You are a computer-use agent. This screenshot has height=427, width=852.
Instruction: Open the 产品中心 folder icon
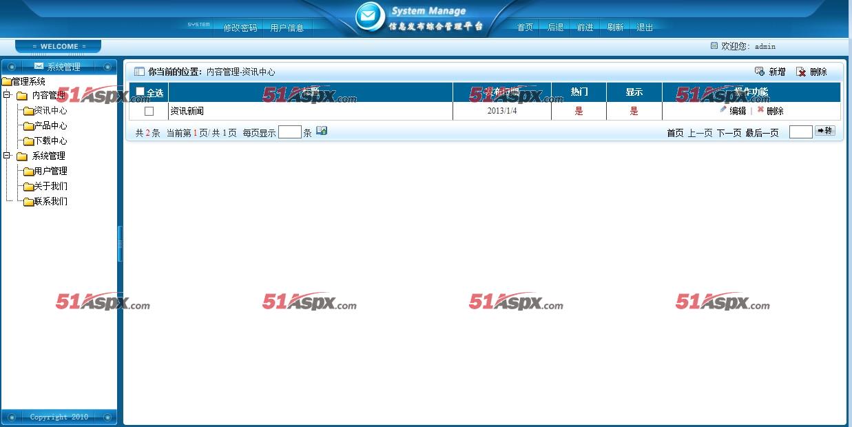(28, 126)
